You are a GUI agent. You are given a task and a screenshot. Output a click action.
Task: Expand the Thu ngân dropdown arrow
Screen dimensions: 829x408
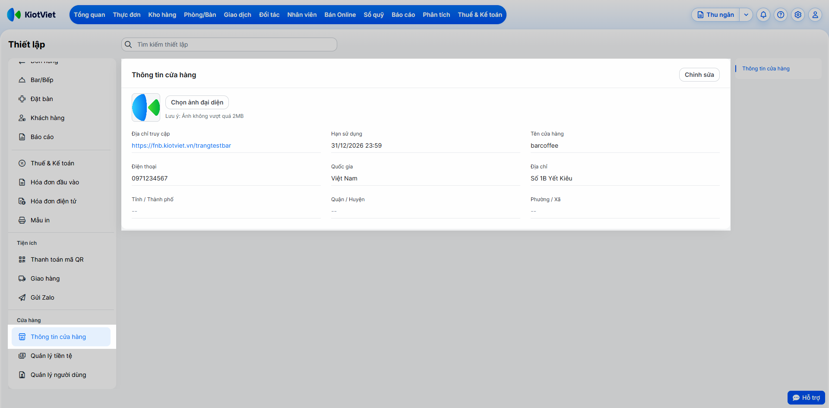pyautogui.click(x=746, y=15)
